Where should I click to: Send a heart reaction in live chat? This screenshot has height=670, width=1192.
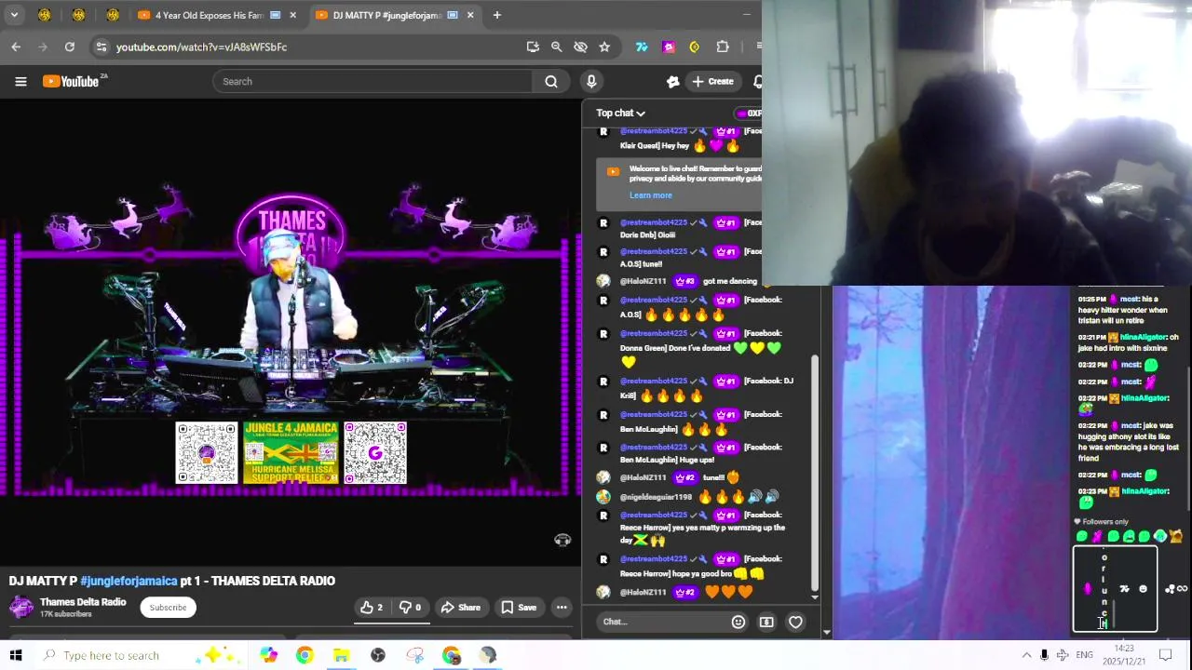tap(795, 622)
